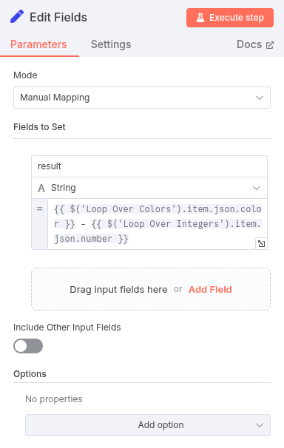Click the result field name input
The height and width of the screenshot is (448, 284).
pyautogui.click(x=149, y=166)
